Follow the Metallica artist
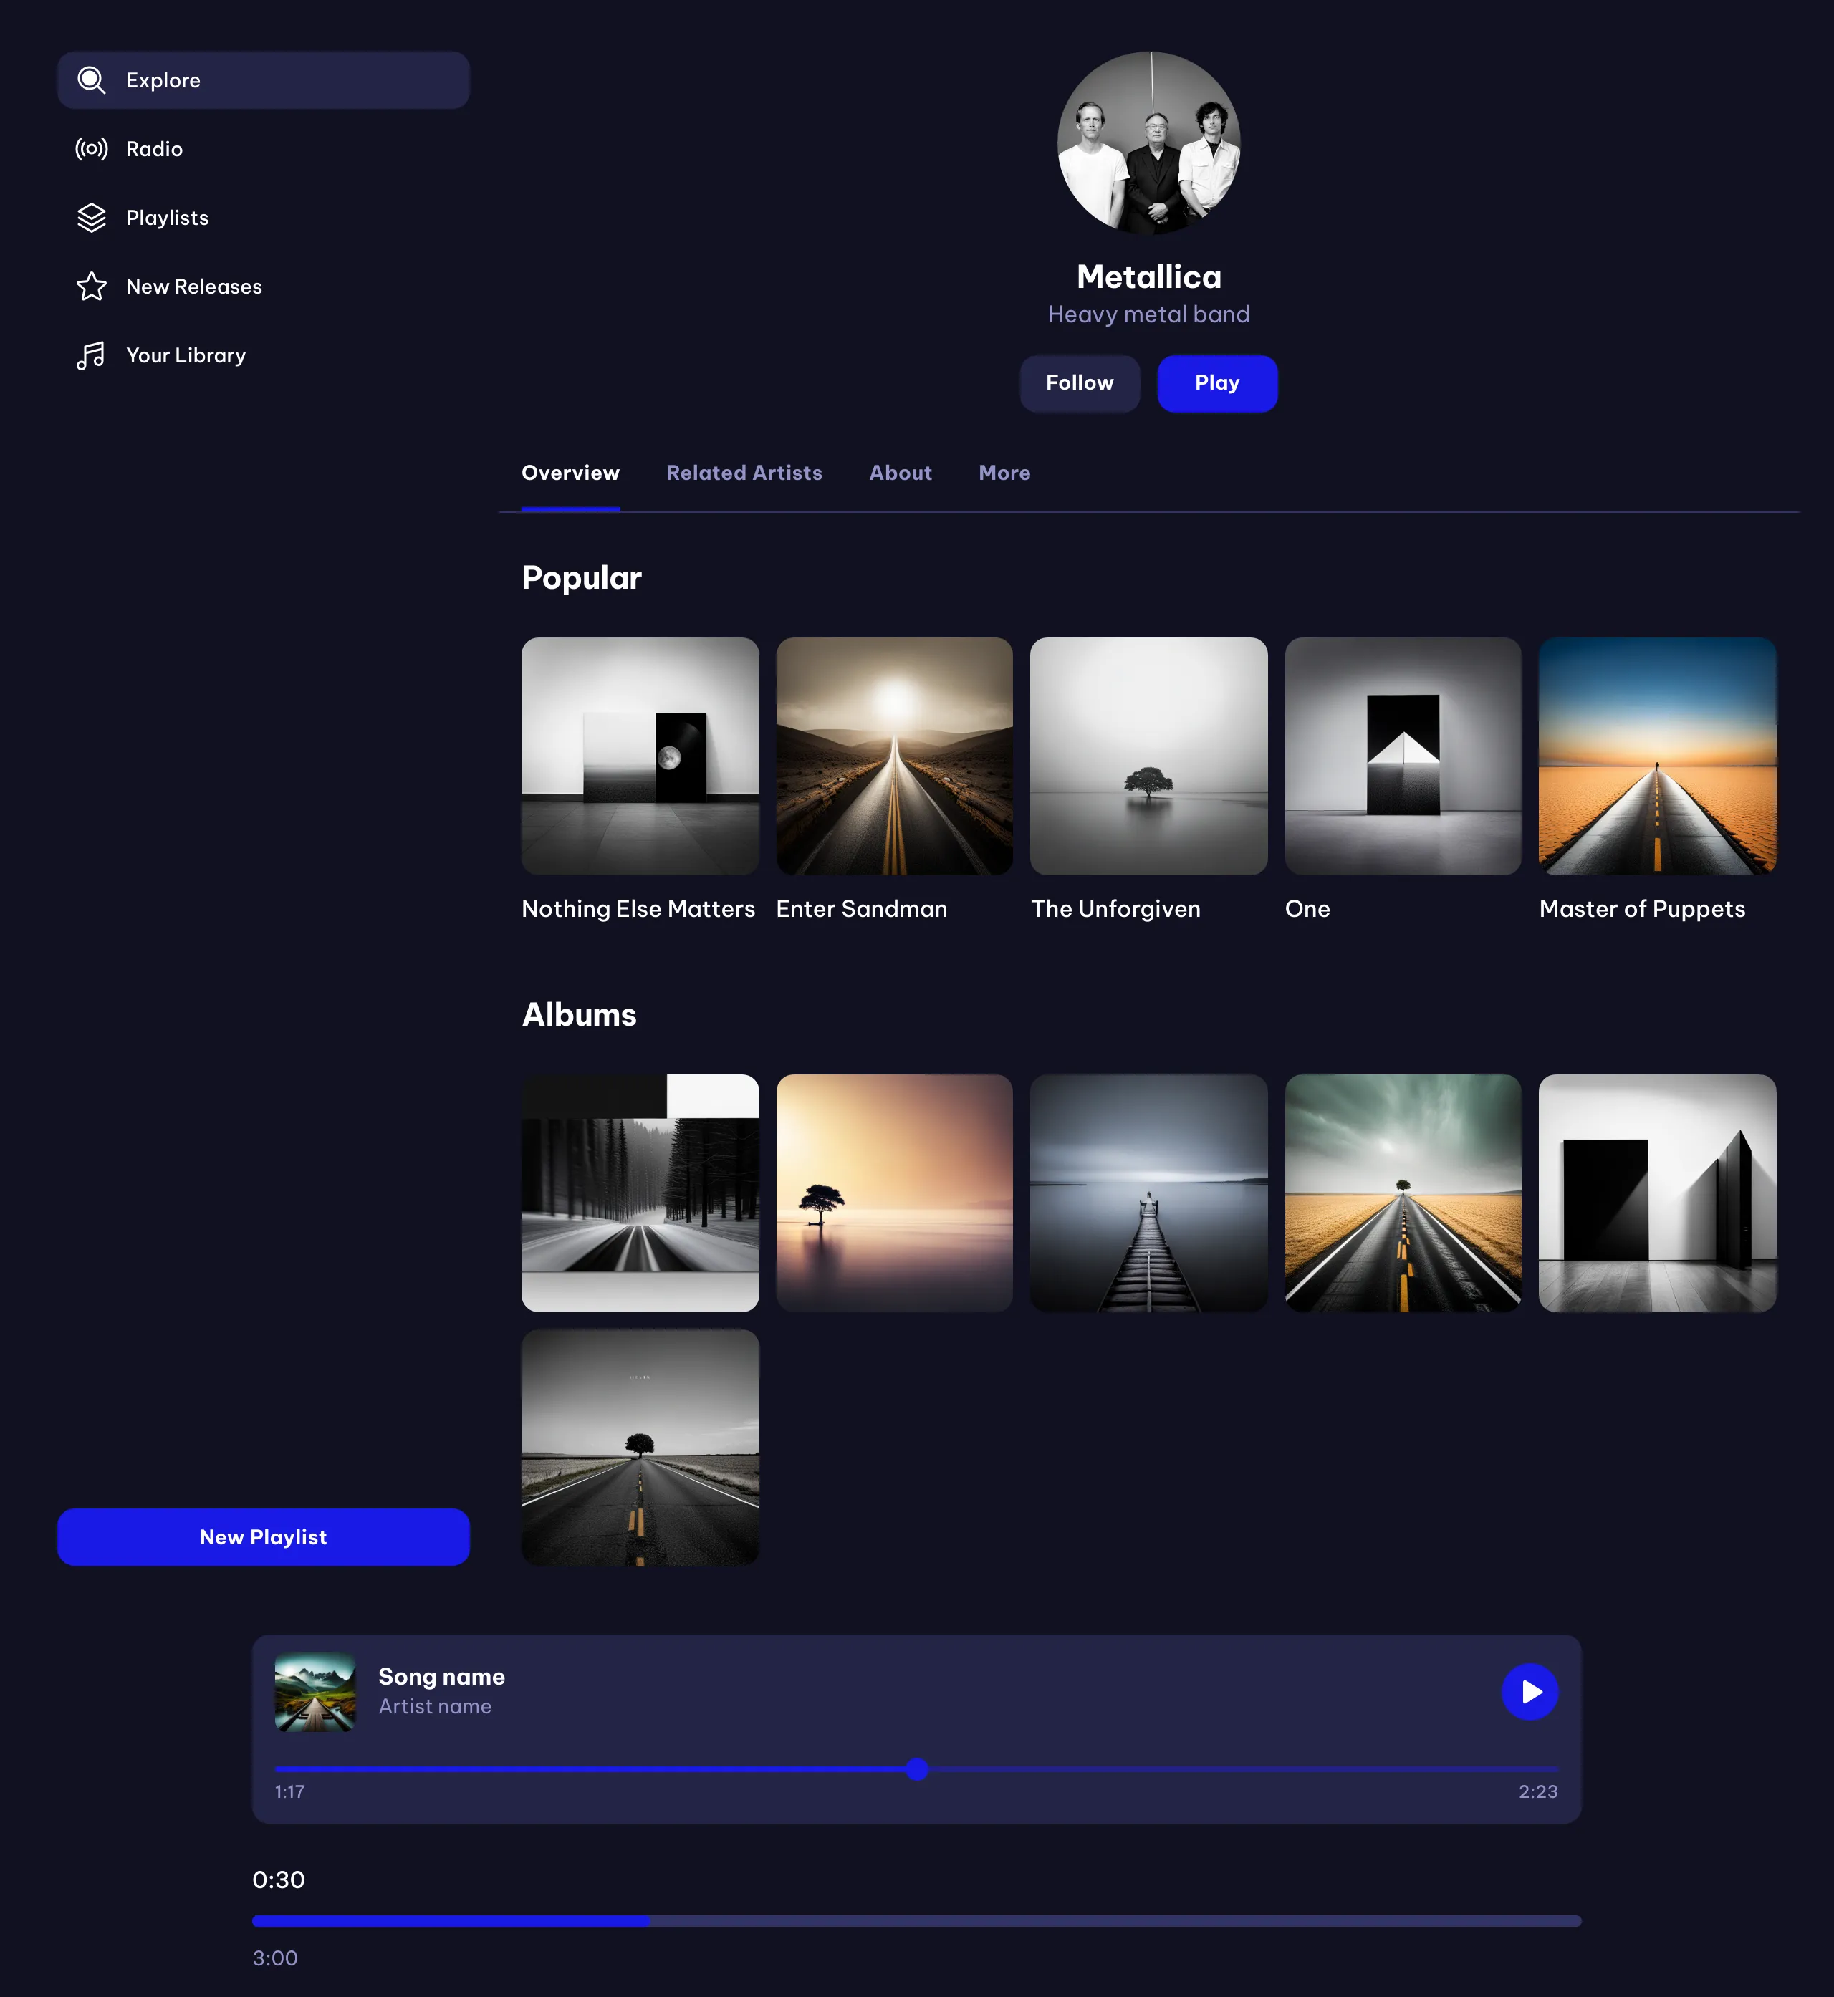Screen dimensions: 1834x1997 (1080, 383)
